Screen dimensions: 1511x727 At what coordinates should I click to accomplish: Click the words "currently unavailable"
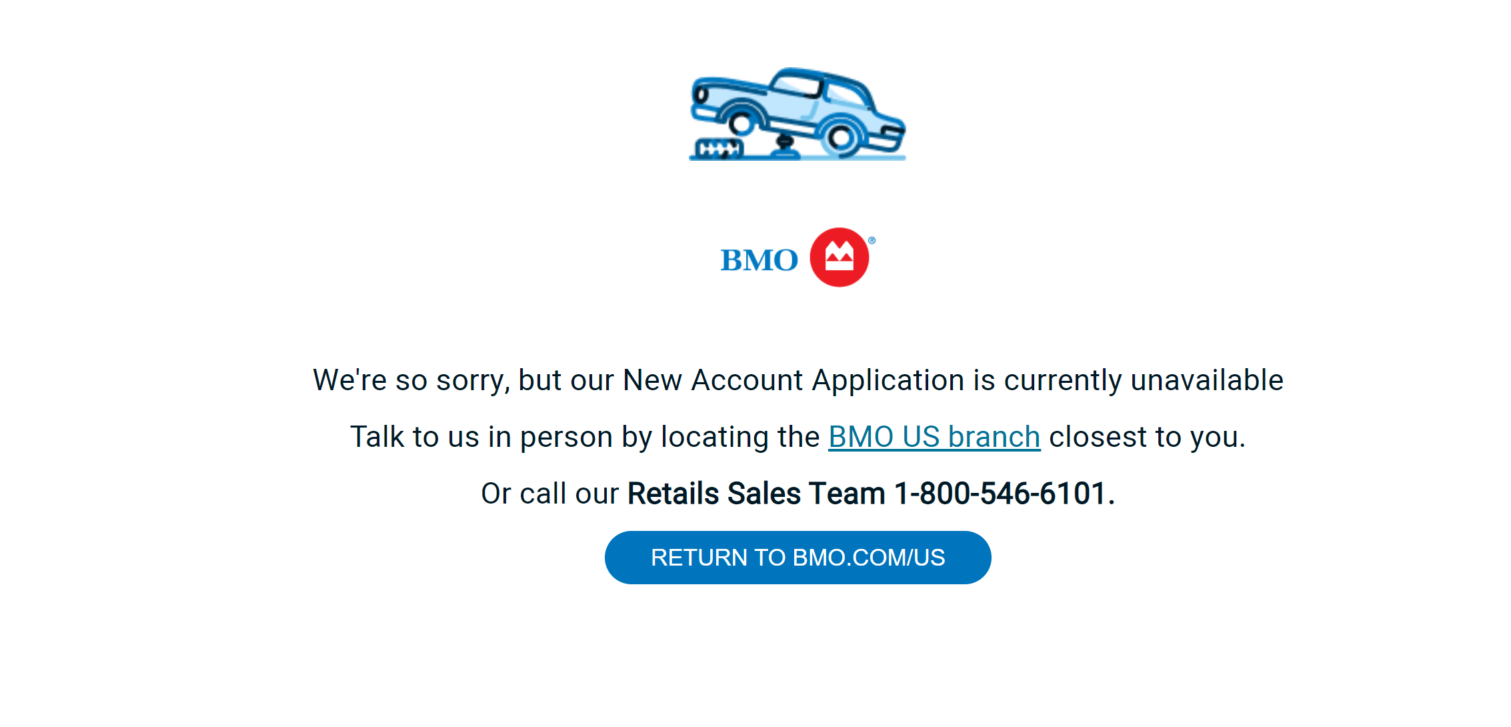[x=1144, y=380]
